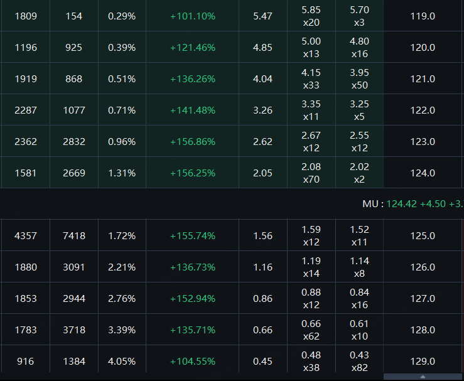Click the open interest 2362 cell
Image resolution: width=464 pixels, height=381 pixels.
[26, 142]
